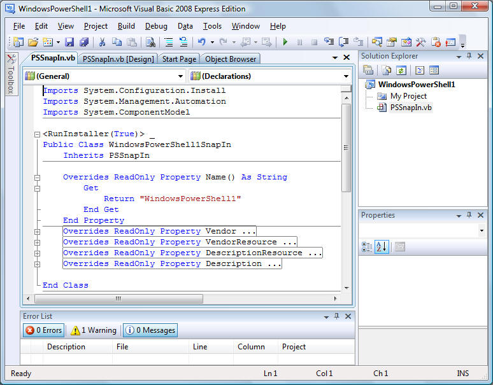Click the Open File folder icon
Viewport: 493px width, 385px height.
click(33, 42)
